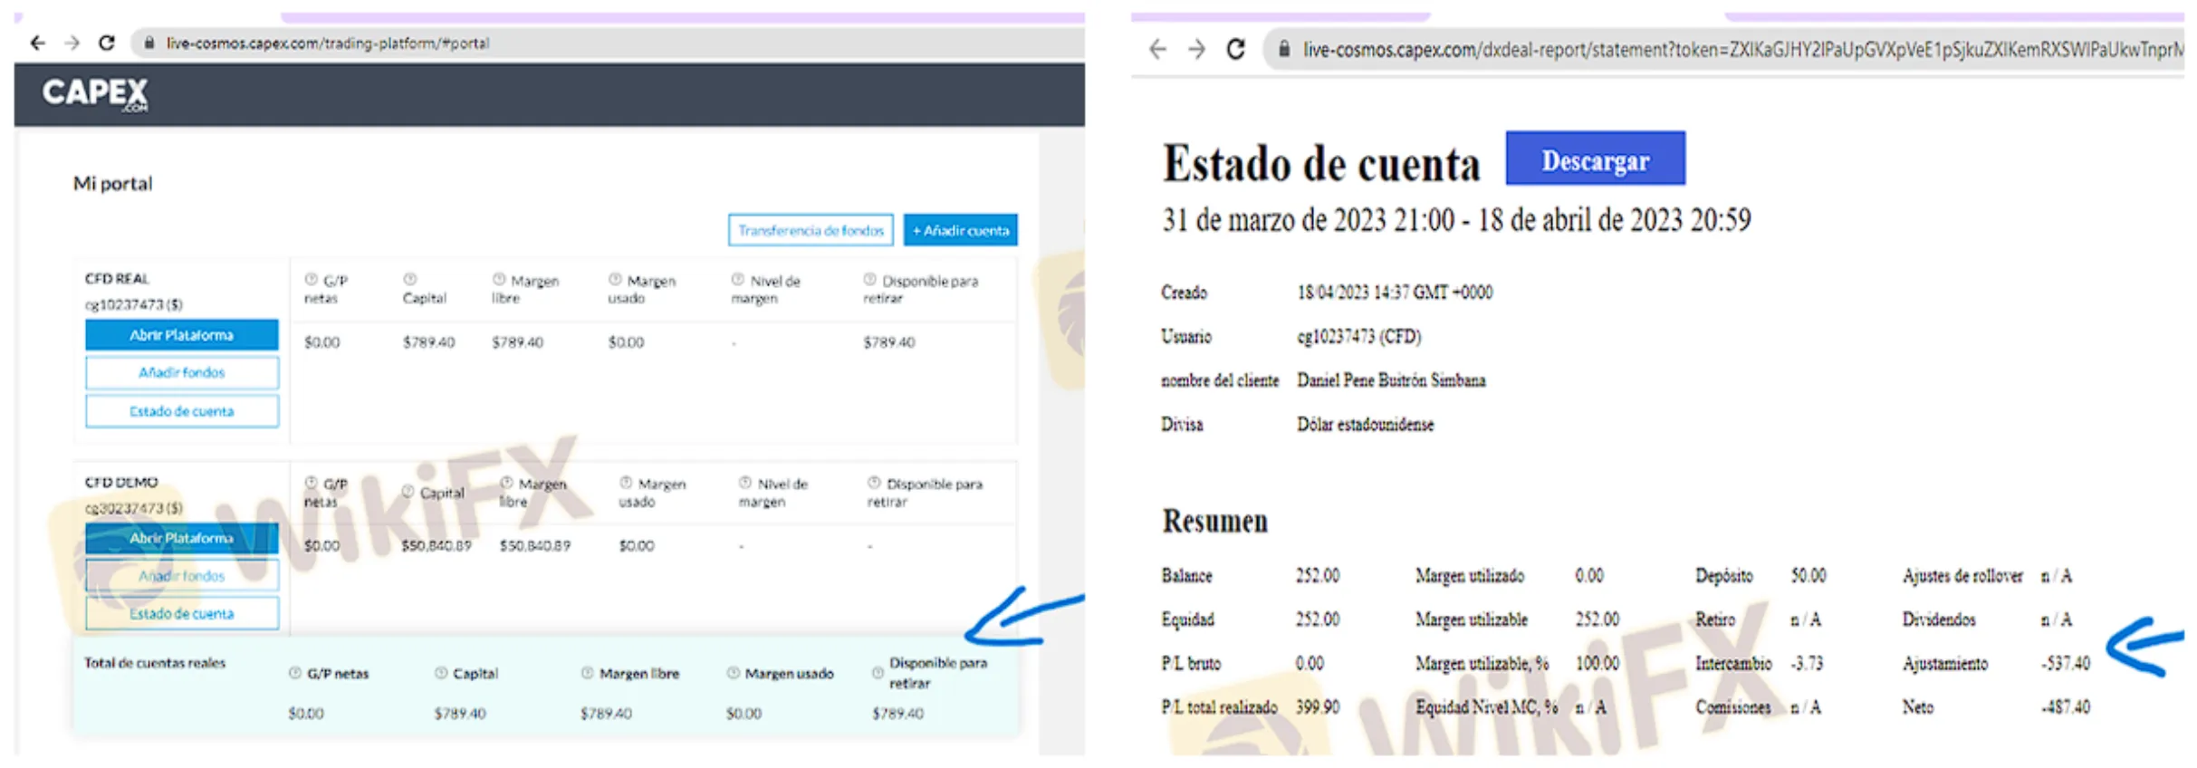
Task: Go back in the statement report browser
Action: click(x=1157, y=49)
